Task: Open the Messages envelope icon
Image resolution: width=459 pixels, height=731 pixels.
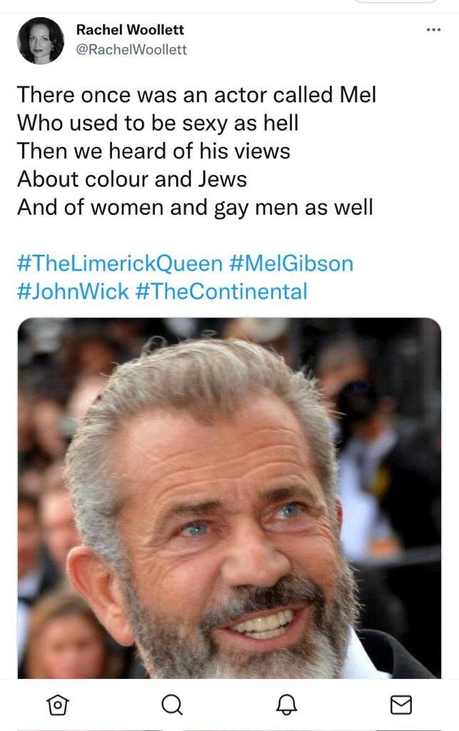Action: coord(400,705)
